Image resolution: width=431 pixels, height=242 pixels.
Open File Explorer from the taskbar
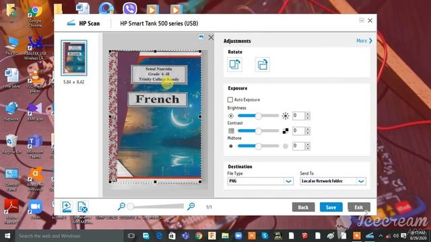tap(225, 236)
